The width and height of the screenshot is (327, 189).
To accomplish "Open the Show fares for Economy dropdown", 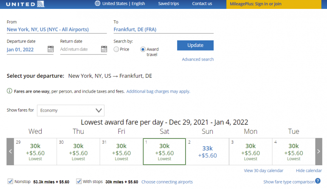I will tap(70, 110).
